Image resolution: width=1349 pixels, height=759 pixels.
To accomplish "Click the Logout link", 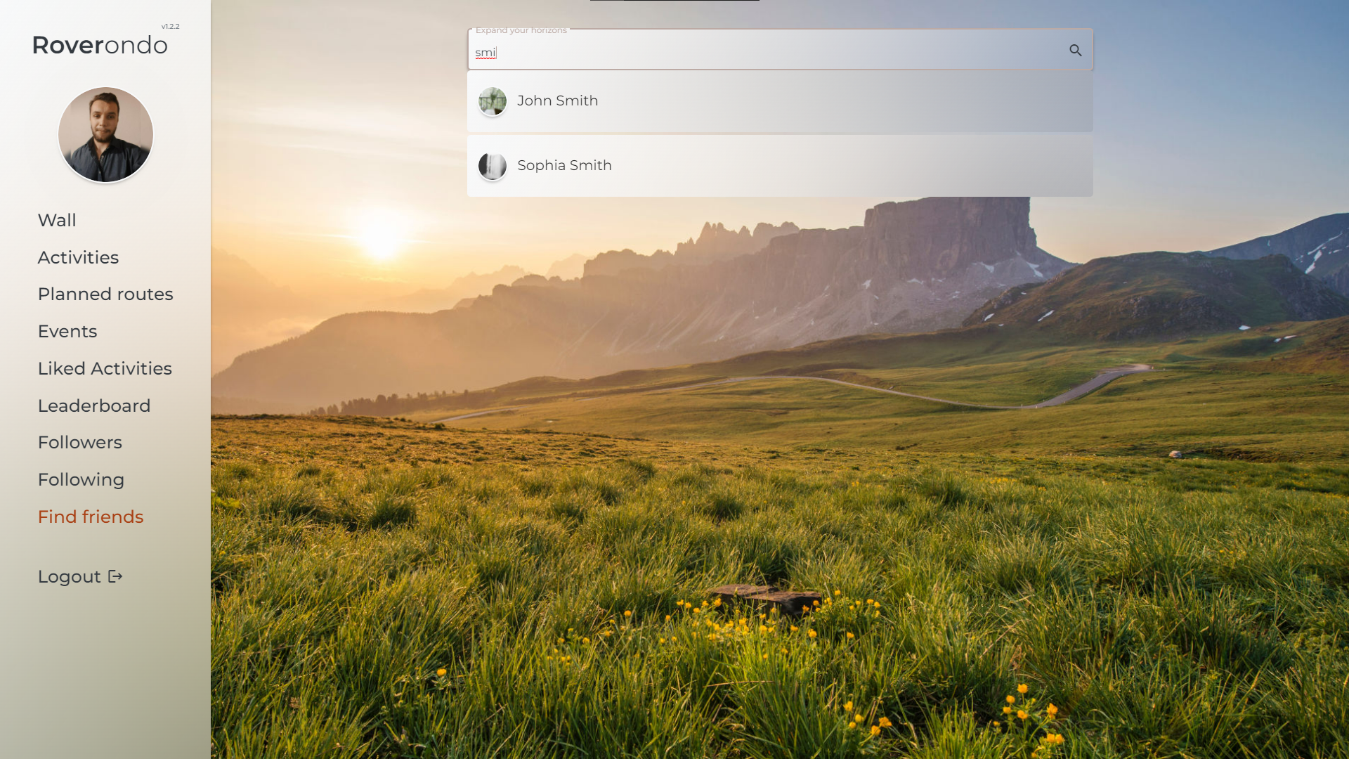I will pyautogui.click(x=70, y=576).
